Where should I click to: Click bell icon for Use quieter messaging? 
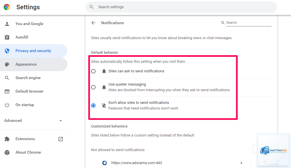click(x=104, y=87)
